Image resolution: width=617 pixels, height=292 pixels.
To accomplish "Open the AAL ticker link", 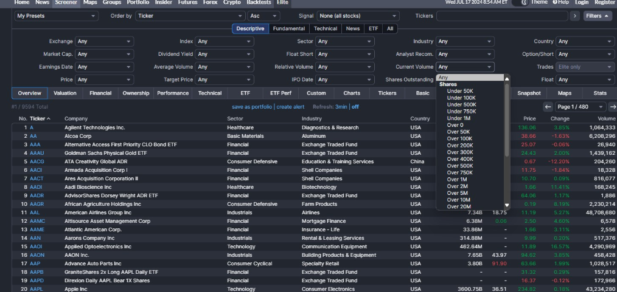I will click(35, 212).
